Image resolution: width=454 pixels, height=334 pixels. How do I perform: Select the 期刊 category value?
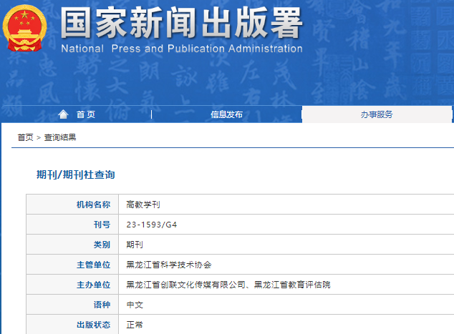135,245
